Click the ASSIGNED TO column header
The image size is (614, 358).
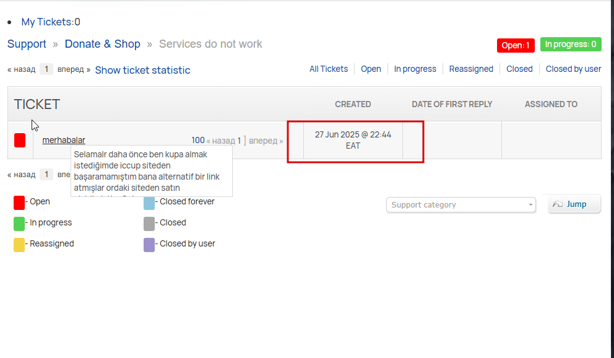(x=551, y=104)
